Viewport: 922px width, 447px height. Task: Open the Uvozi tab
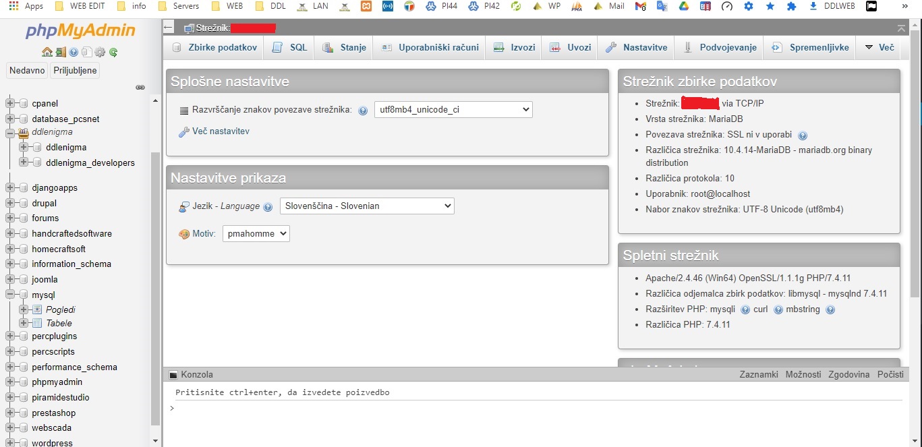coord(571,47)
